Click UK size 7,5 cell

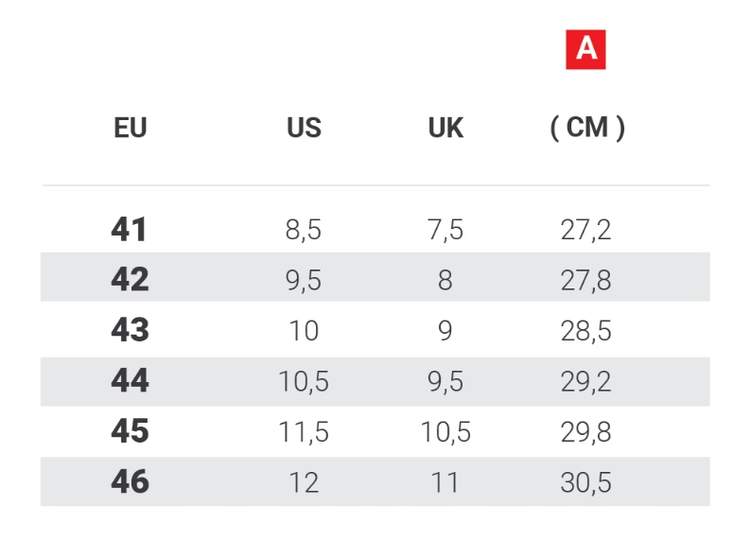coord(446,230)
